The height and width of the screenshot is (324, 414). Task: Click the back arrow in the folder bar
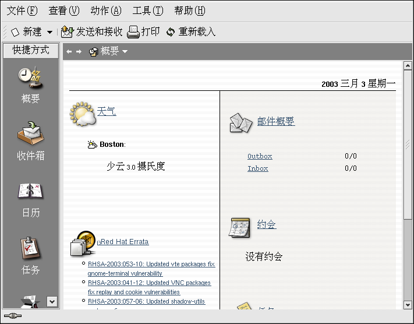click(x=69, y=51)
